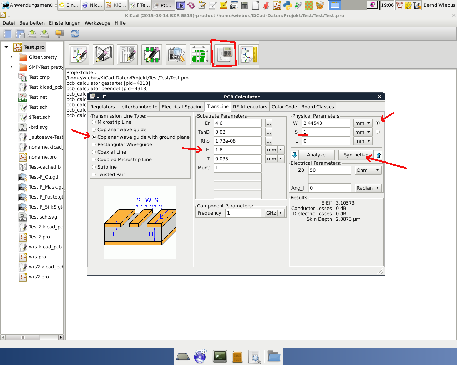The image size is (457, 365).
Task: Launch the GerbView Gerber viewer
Action: (176, 55)
